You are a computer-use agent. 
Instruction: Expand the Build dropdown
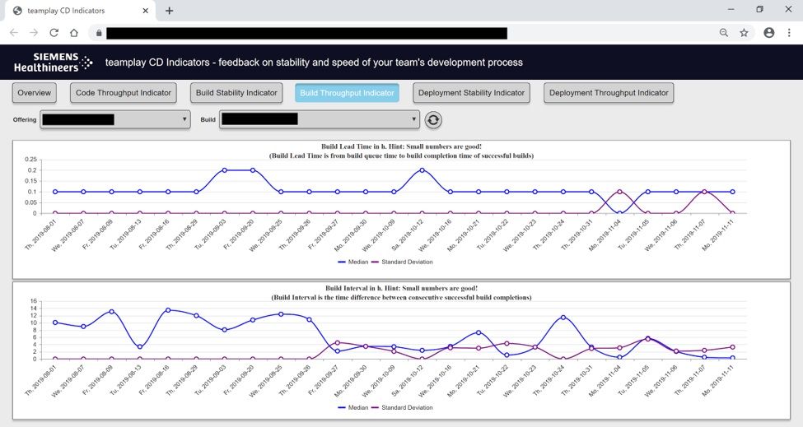[x=319, y=119]
